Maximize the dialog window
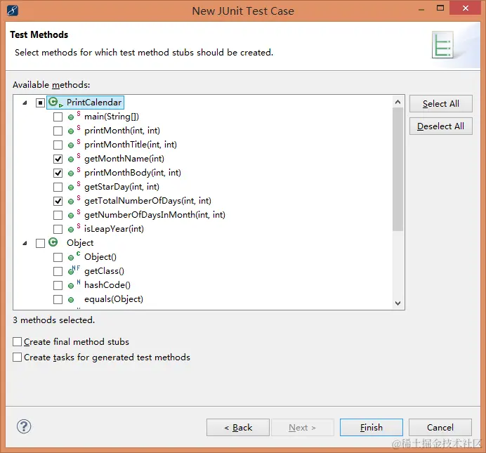Screen dimensions: 486x453 [x=440, y=8]
